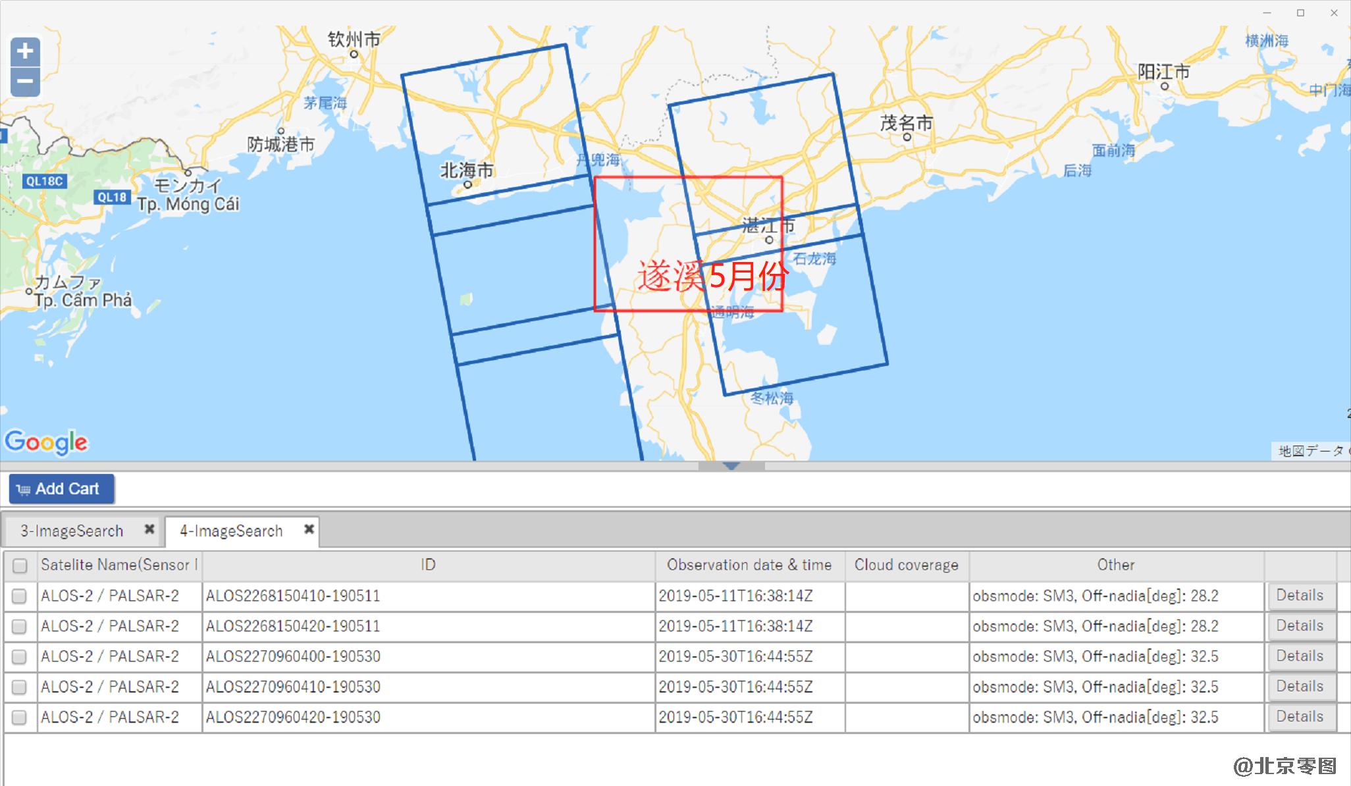Click the Tp. Móng Cái map label
This screenshot has height=786, width=1351.
[188, 204]
